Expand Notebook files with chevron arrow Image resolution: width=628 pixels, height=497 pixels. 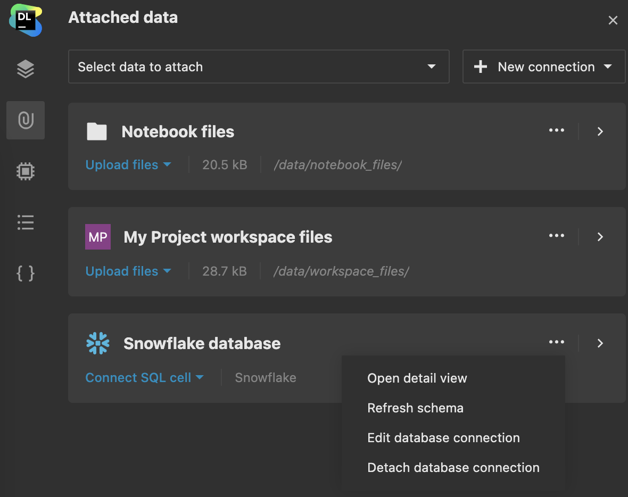click(600, 131)
